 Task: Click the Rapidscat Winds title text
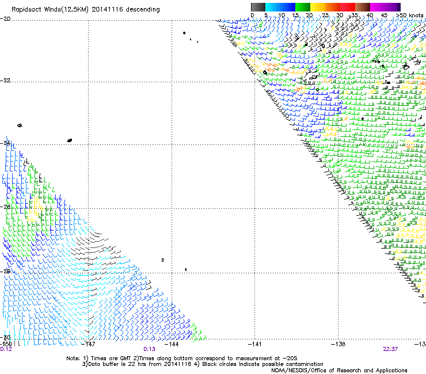pyautogui.click(x=86, y=9)
